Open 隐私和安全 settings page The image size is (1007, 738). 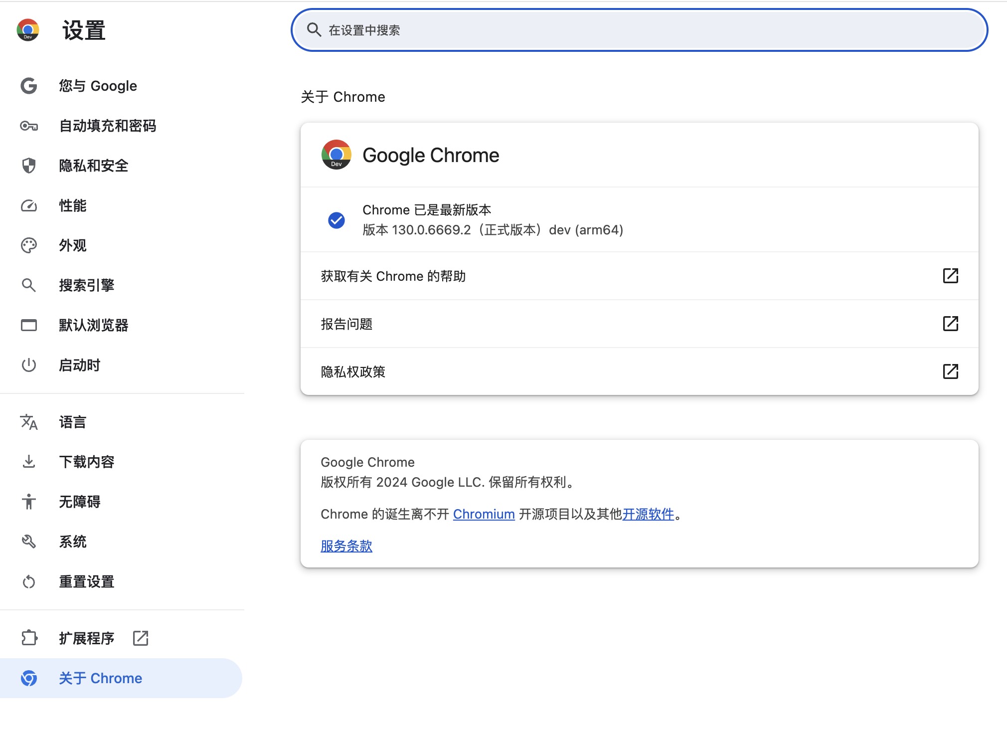(x=121, y=166)
